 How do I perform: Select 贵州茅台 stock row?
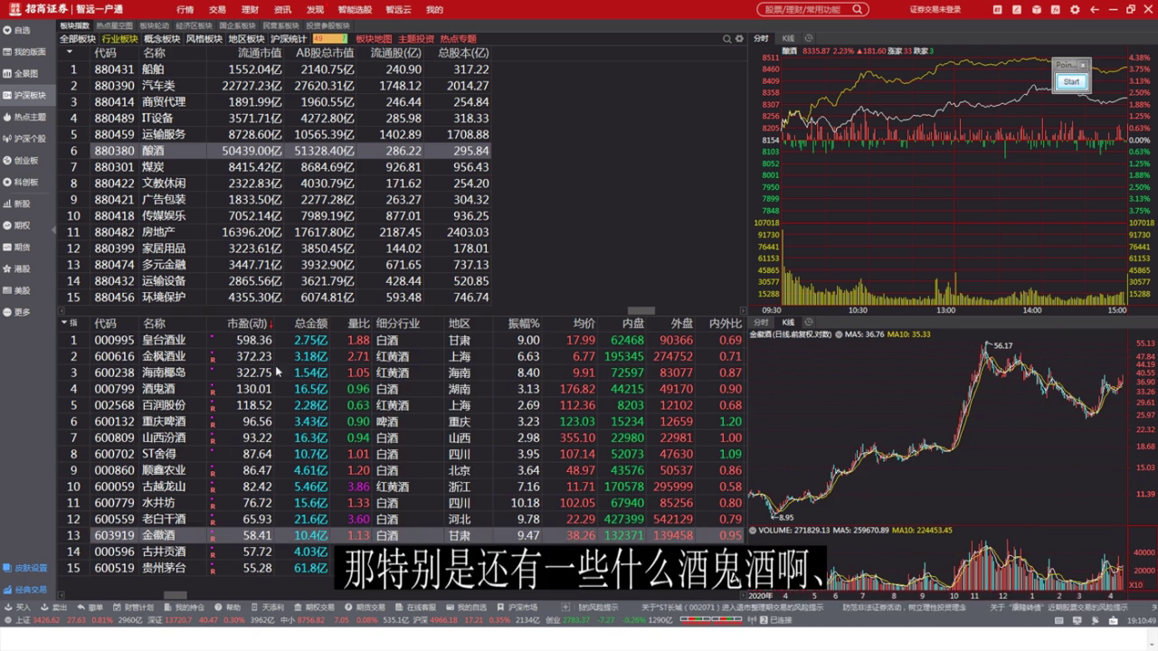[402, 568]
